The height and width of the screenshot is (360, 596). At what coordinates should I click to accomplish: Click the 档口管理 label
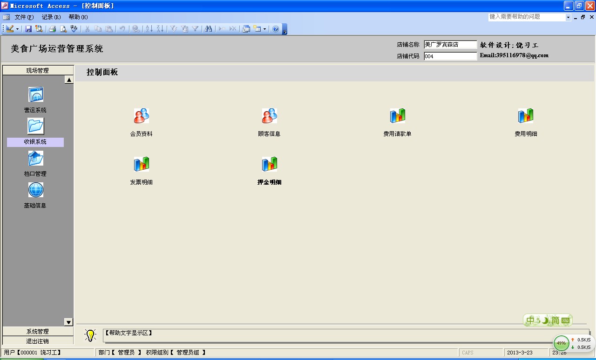pyautogui.click(x=35, y=174)
